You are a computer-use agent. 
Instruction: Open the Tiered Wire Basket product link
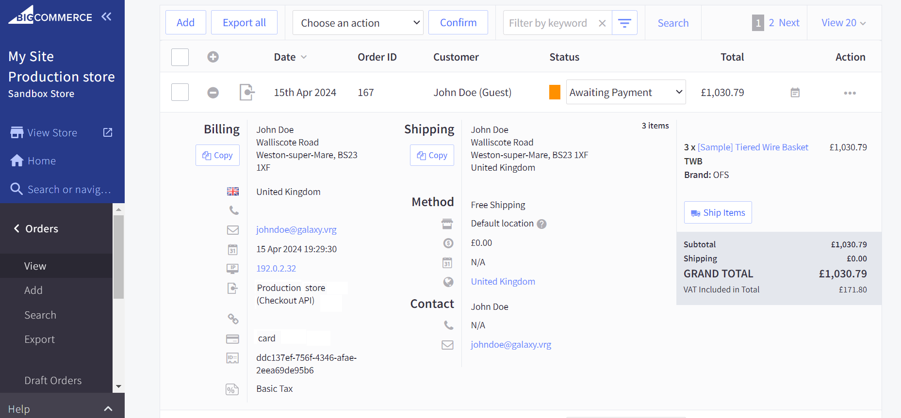click(x=753, y=147)
